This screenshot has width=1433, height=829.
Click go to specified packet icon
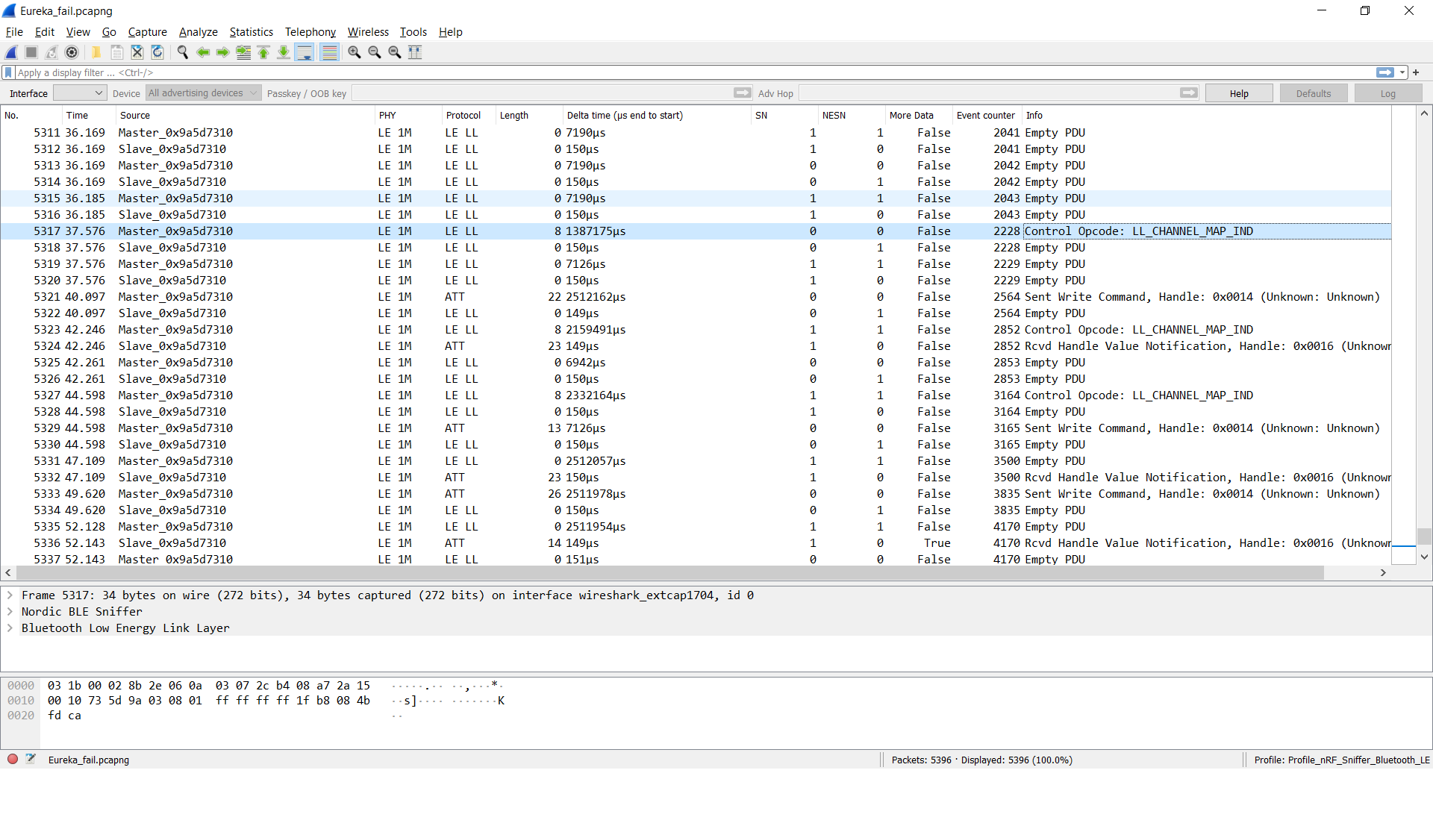pyautogui.click(x=243, y=52)
